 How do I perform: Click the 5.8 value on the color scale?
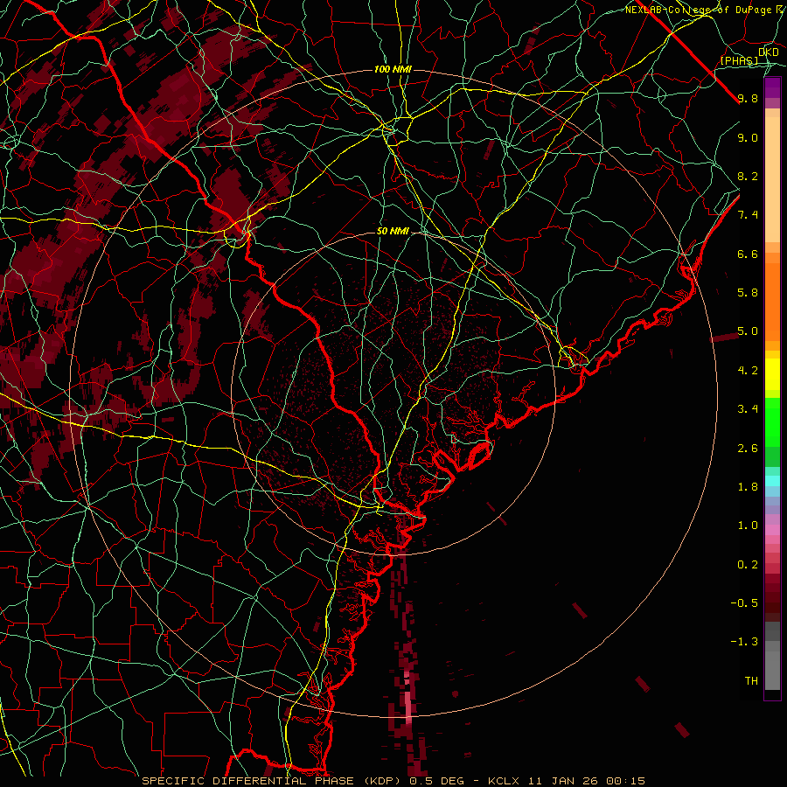point(748,293)
